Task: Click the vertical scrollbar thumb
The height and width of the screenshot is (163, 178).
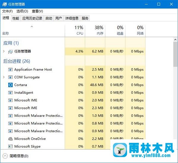Action: [x=175, y=54]
